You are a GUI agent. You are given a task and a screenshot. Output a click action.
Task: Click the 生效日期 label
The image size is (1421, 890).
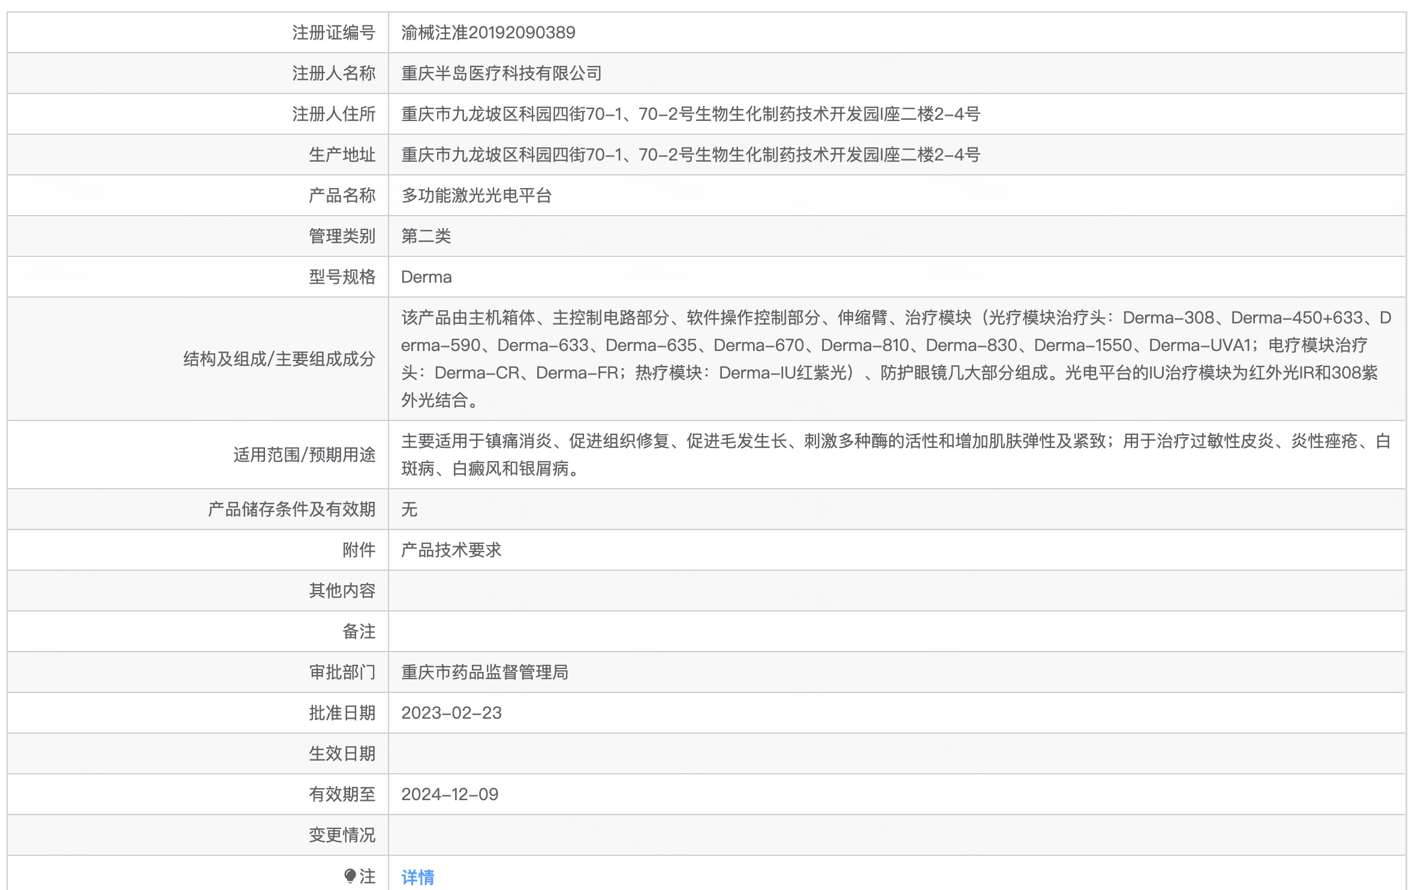(x=342, y=753)
